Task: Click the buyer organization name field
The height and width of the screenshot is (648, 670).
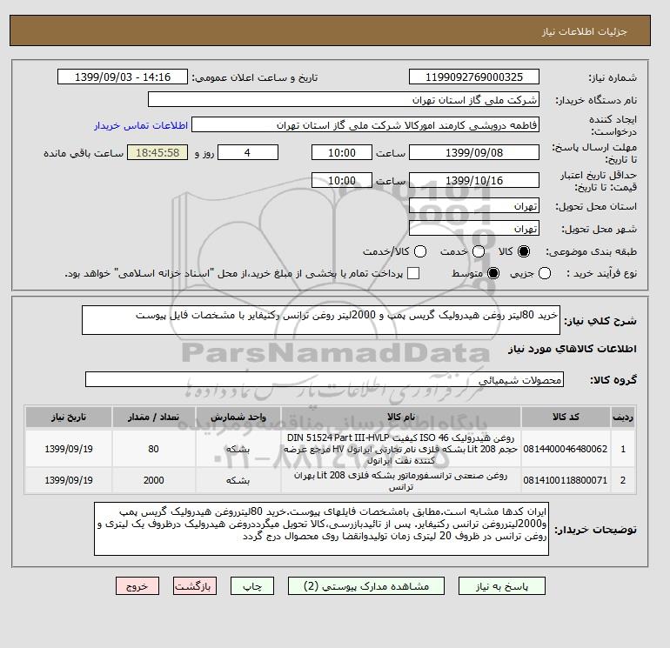Action: point(343,99)
